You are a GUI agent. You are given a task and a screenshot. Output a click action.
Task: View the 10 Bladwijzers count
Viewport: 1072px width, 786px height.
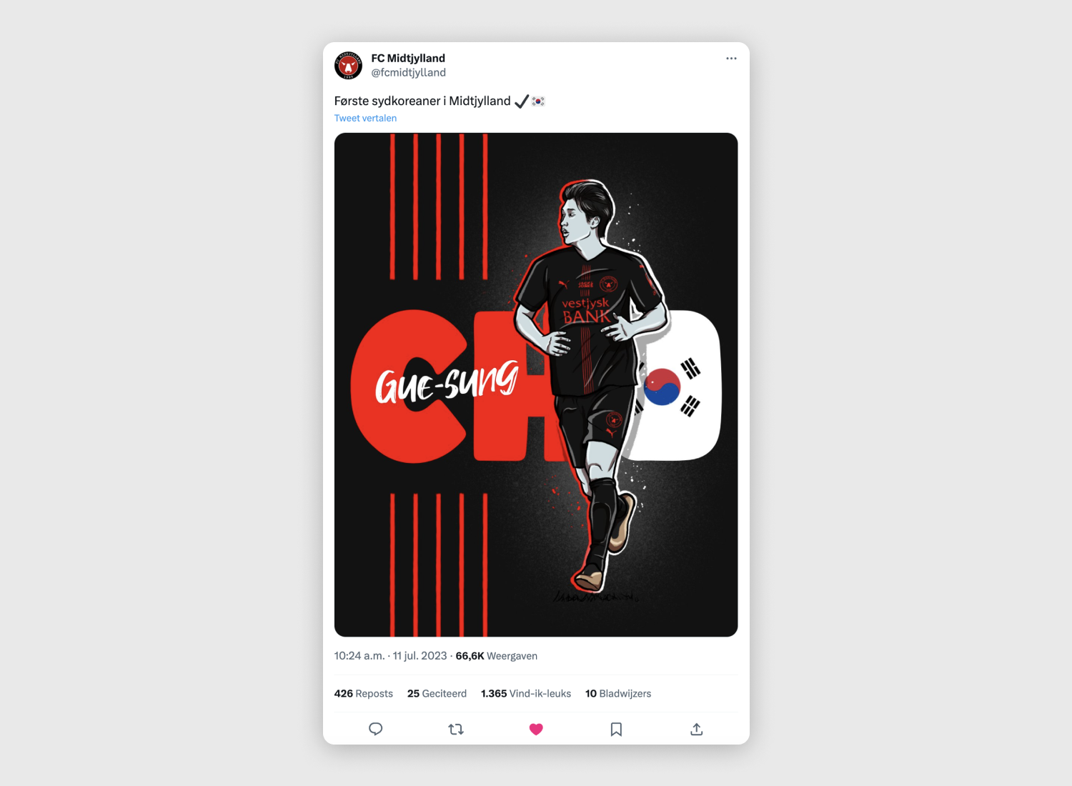point(618,693)
